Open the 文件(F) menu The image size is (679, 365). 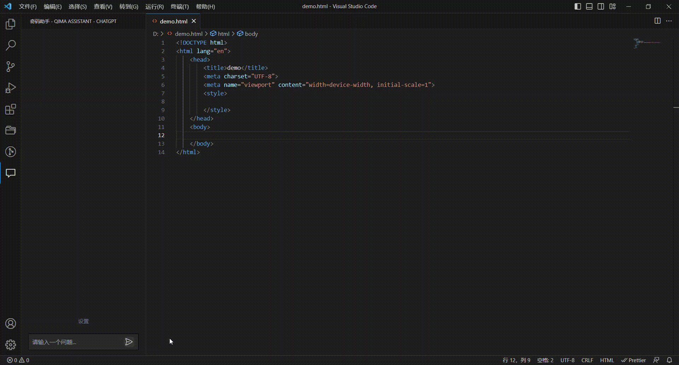(28, 6)
